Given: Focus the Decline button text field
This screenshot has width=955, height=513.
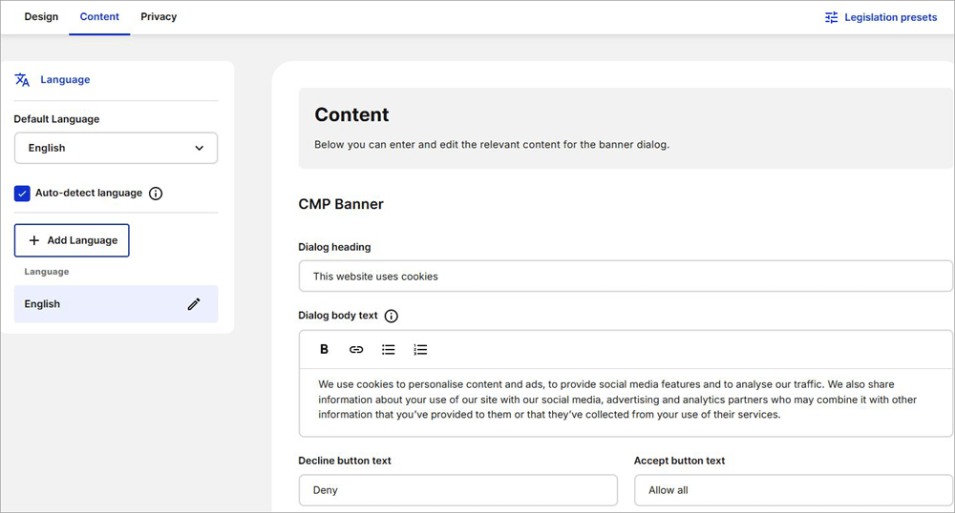Looking at the screenshot, I should [458, 490].
